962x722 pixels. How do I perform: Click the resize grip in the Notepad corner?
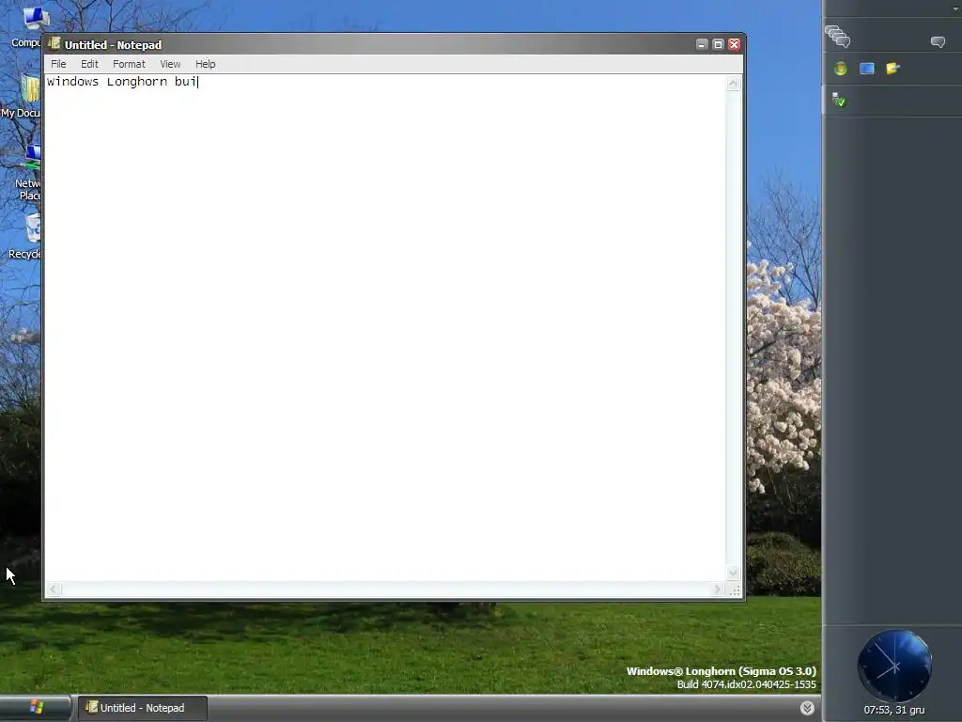[x=735, y=590]
